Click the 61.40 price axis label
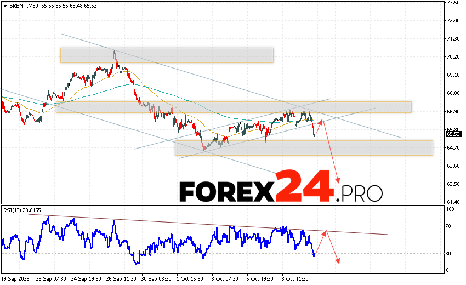Screen dimensions: 466x285 pos(453,202)
